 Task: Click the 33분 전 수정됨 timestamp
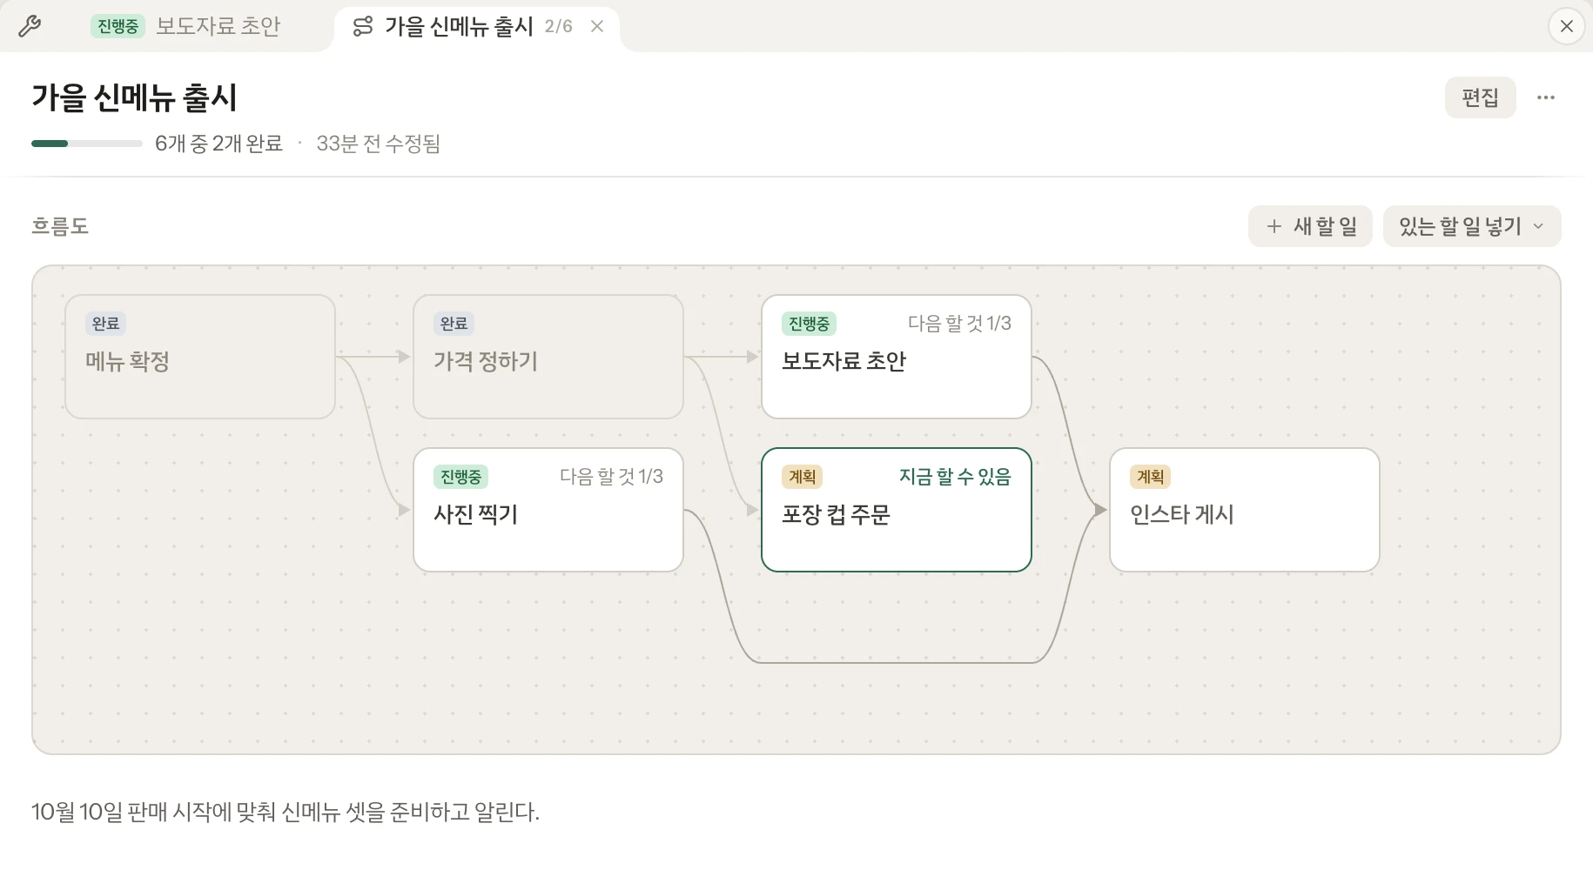pos(378,144)
